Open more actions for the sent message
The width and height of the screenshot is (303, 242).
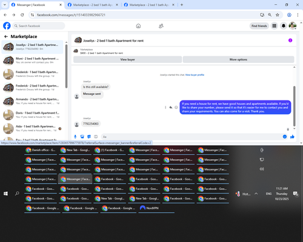click(165, 107)
